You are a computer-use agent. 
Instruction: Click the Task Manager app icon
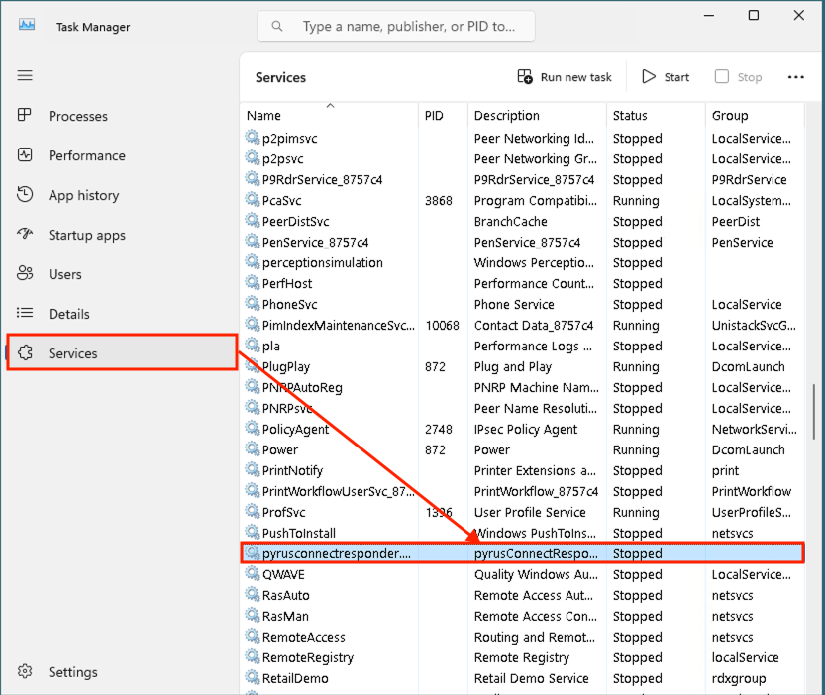pyautogui.click(x=27, y=25)
